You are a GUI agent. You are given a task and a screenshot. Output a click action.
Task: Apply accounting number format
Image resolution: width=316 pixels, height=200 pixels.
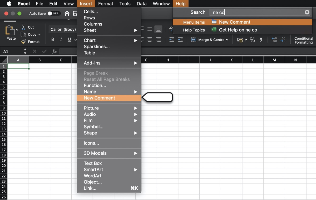[240, 40]
